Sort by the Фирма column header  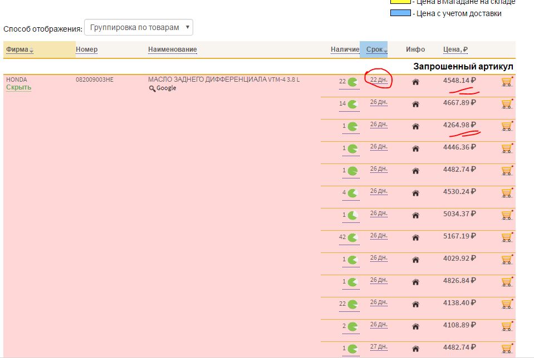click(x=17, y=49)
